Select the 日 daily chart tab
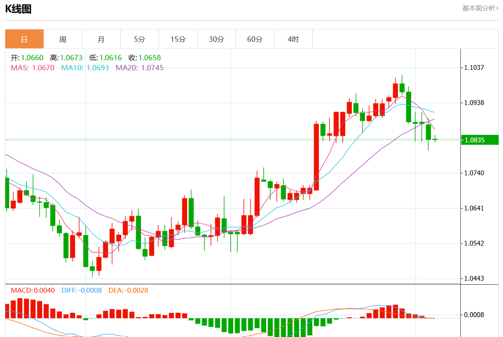 (x=24, y=39)
